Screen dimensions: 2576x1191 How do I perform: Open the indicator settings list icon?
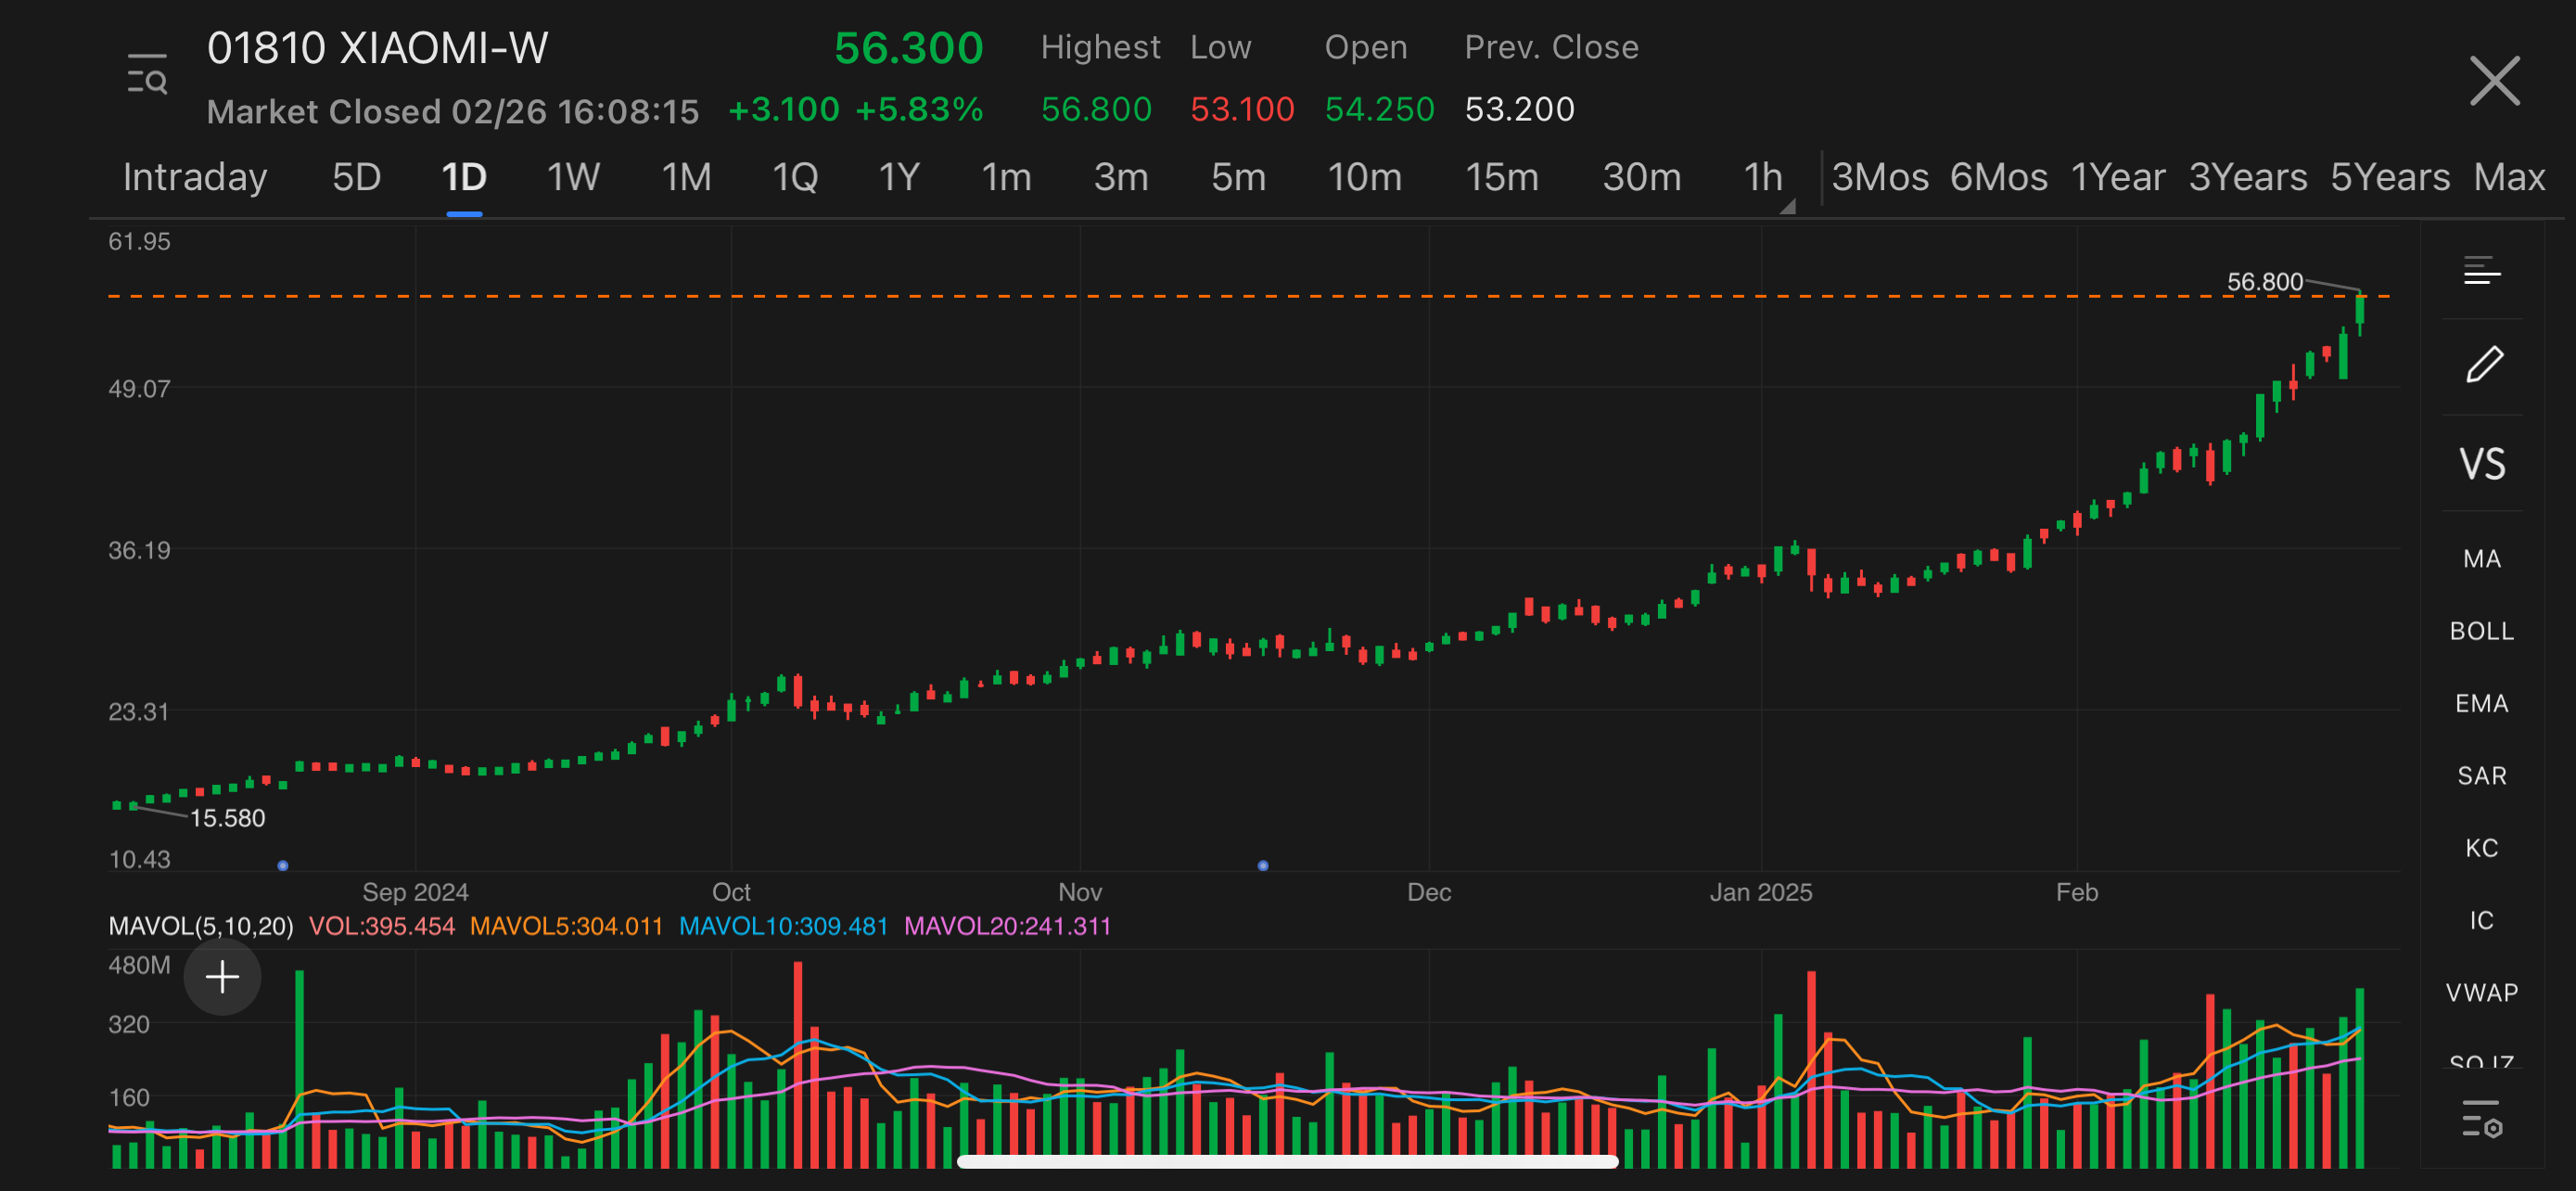coord(2481,1118)
